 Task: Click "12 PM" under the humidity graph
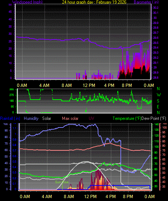(x=90, y=197)
